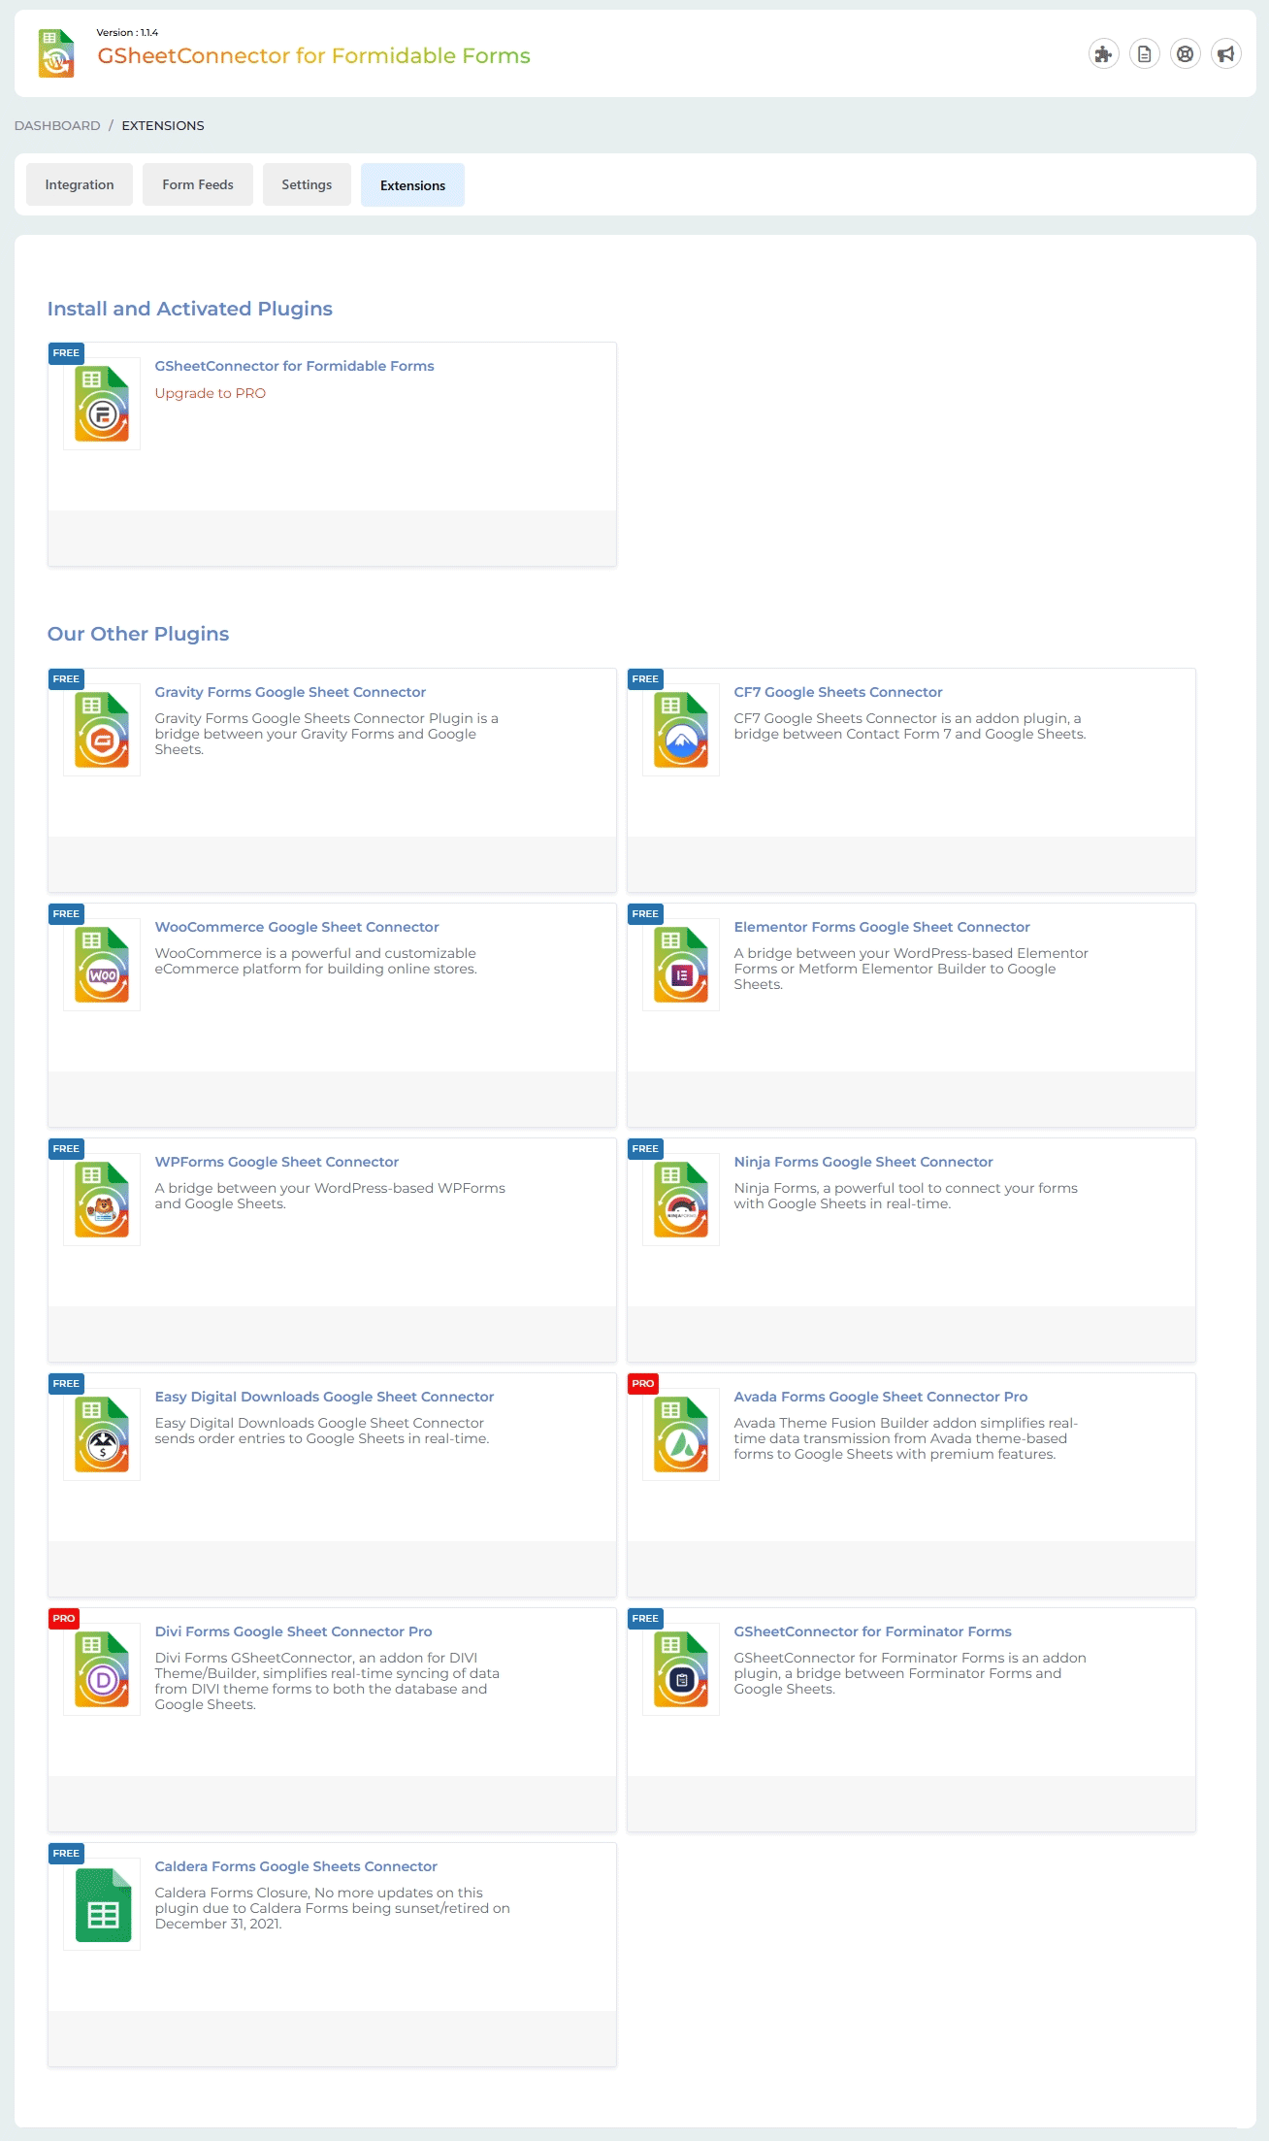The image size is (1269, 2141).
Task: Open the Avada Forms Google Sheet Connector Pro link
Action: point(881,1397)
